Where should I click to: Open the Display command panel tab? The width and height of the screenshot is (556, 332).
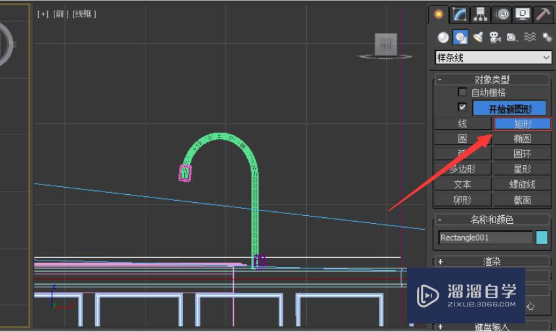pos(523,14)
